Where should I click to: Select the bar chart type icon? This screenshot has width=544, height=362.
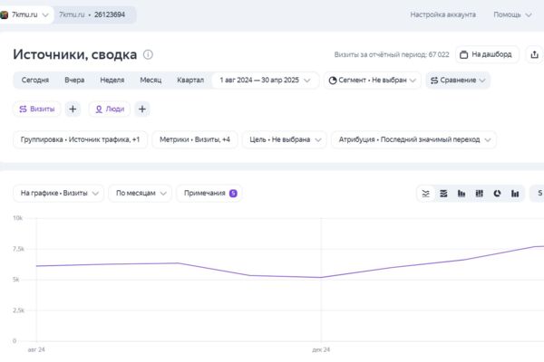coord(461,194)
